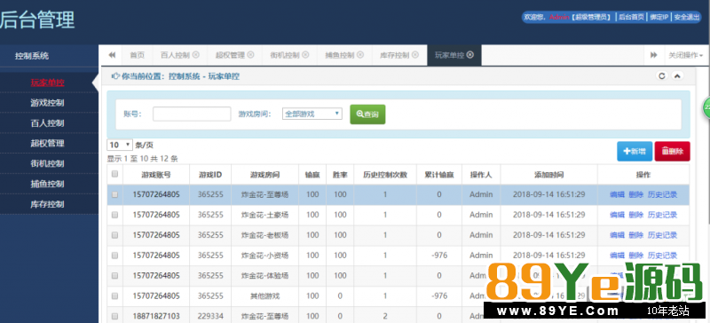Close the 百人控制 tab via its x icon
This screenshot has height=323, width=710.
195,55
